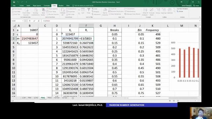This screenshot has width=212, height=119.
Task: Click the Sort Z to A icon
Action: click(x=79, y=13)
